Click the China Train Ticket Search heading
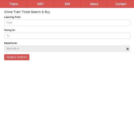This screenshot has width=134, height=118. 27,12
